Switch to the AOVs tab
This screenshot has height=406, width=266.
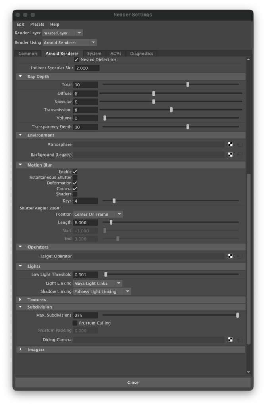tap(116, 54)
